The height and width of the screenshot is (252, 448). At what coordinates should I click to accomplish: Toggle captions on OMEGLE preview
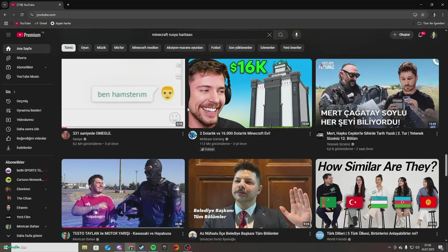[x=178, y=76]
